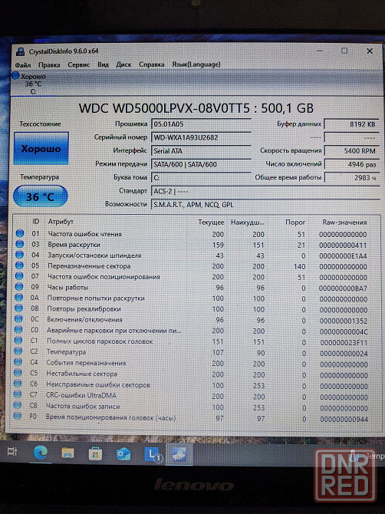The width and height of the screenshot is (385, 514).
Task: Click the Стандарт field ACS-2
Action: pos(265,191)
